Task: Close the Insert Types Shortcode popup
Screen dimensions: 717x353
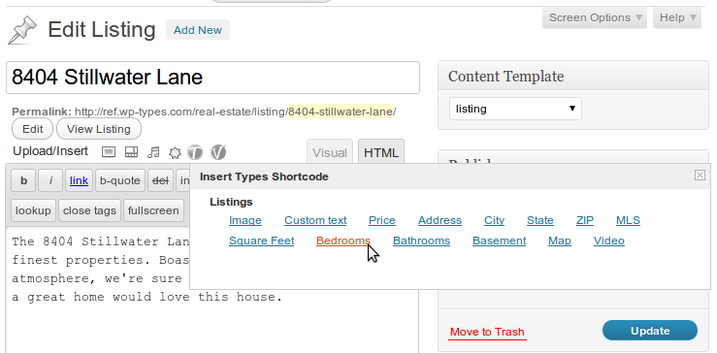Action: tap(700, 175)
